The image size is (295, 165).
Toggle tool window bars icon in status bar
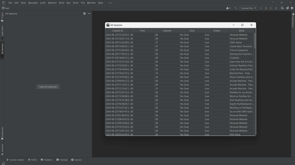click(3, 163)
